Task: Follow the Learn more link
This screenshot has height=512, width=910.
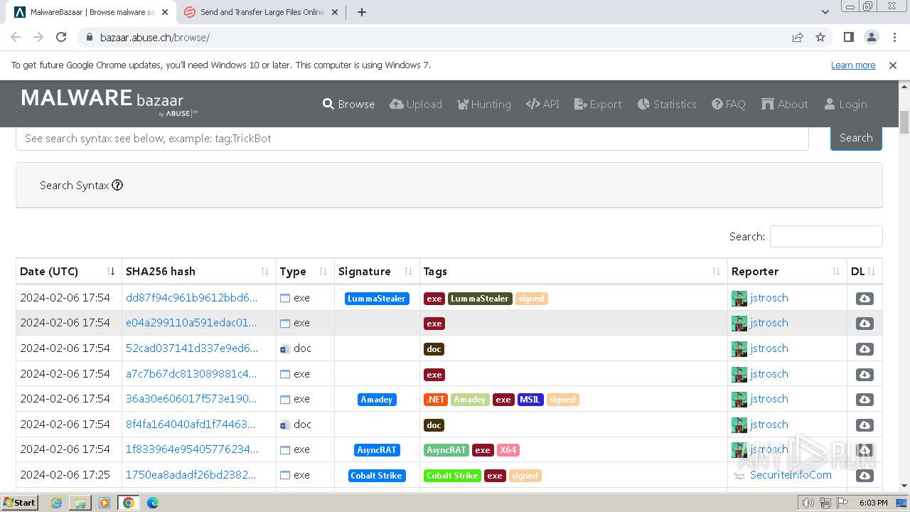Action: pyautogui.click(x=853, y=65)
